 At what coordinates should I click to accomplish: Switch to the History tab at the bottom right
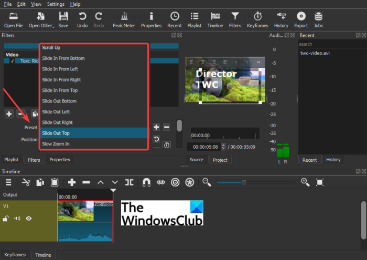333,160
